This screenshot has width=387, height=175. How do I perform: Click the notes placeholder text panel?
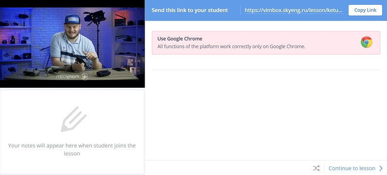point(72,132)
